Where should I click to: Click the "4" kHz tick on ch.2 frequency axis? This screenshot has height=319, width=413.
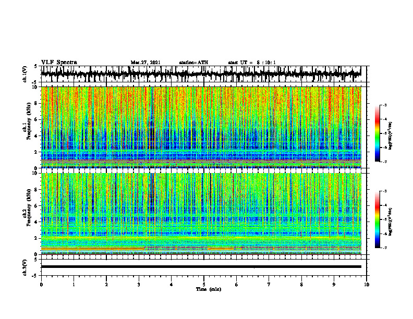click(x=36, y=222)
